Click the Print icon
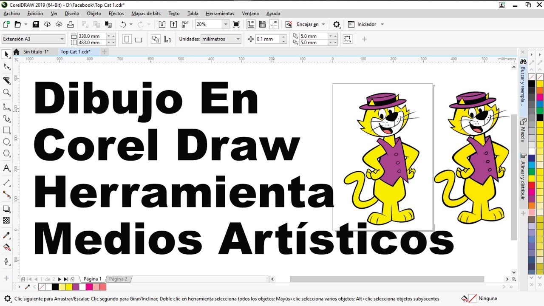The image size is (544, 306). pos(70,24)
